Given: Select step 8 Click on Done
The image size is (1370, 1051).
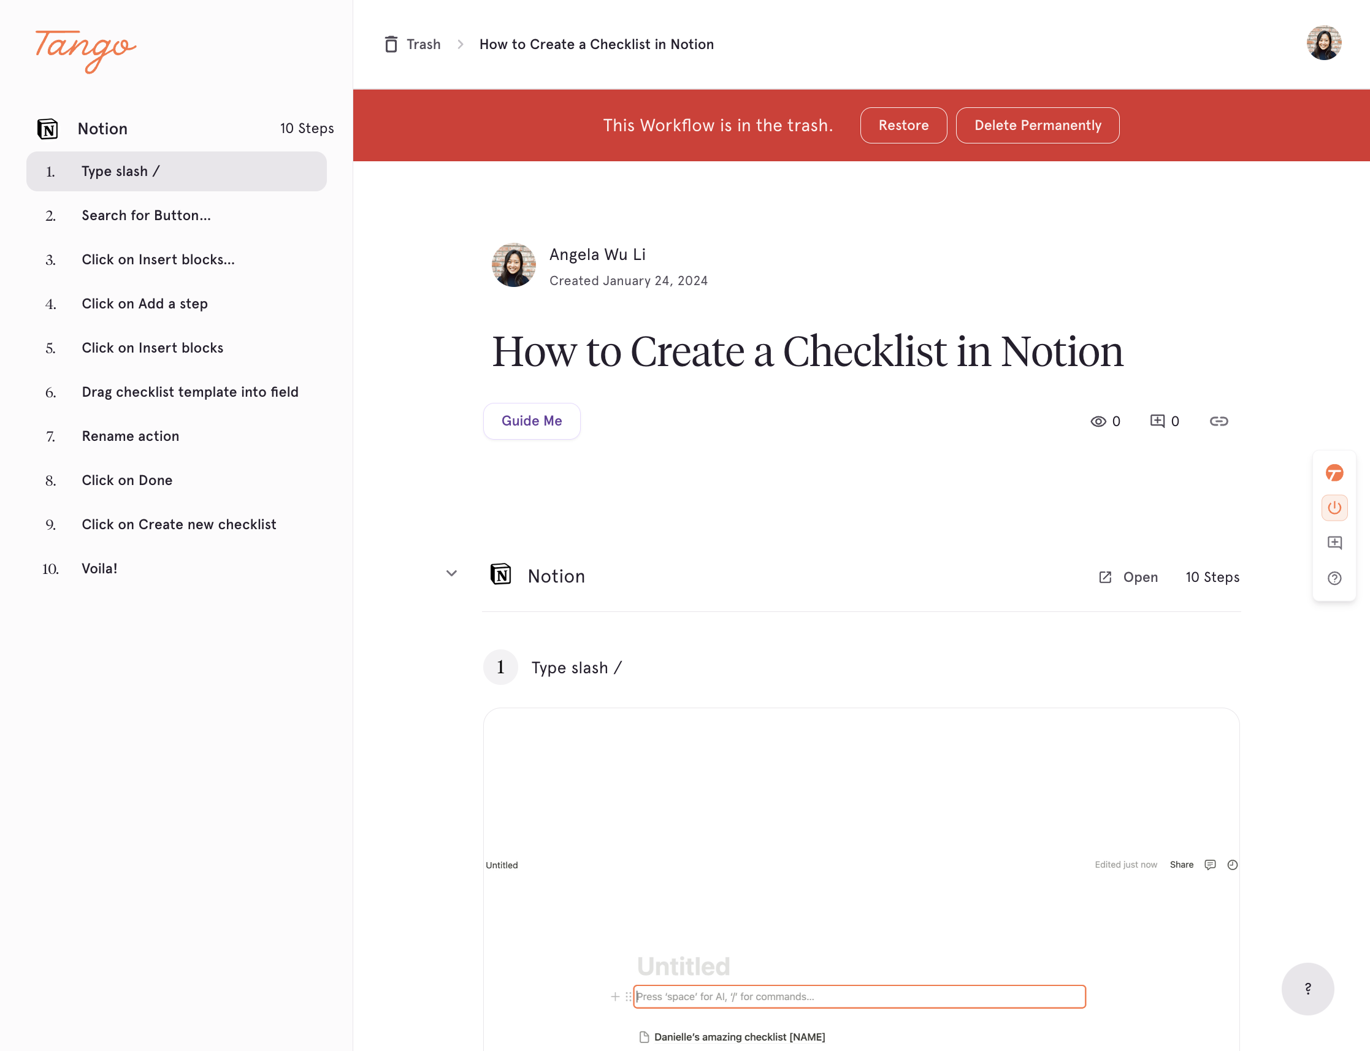Looking at the screenshot, I should 177,481.
